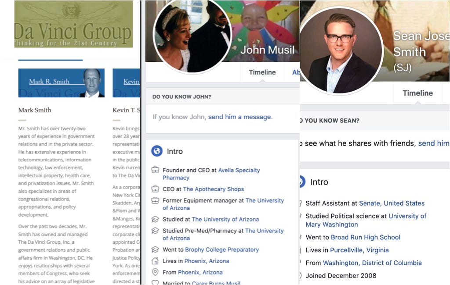
Task: Click the 'send him' link on Sean's profile
Action: pos(434,143)
